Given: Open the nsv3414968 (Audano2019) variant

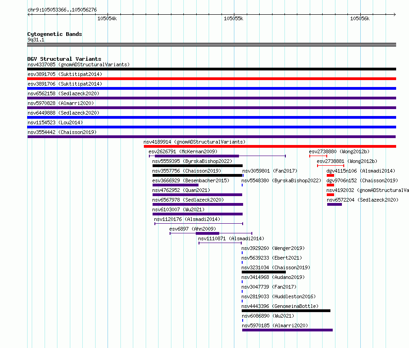Looking at the screenshot, I should [x=273, y=277].
